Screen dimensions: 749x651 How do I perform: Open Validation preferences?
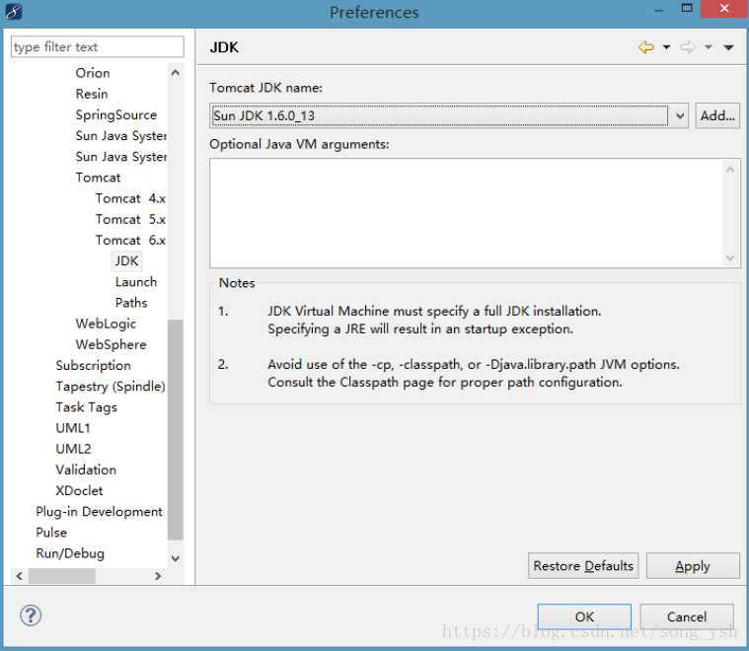pyautogui.click(x=86, y=470)
